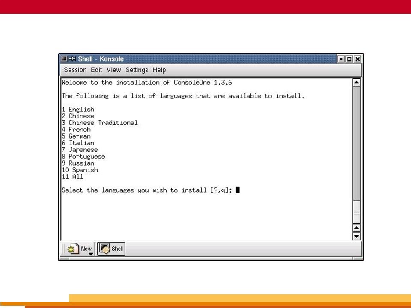This screenshot has height=308, width=411.
Task: Open the View menu
Action: [113, 70]
